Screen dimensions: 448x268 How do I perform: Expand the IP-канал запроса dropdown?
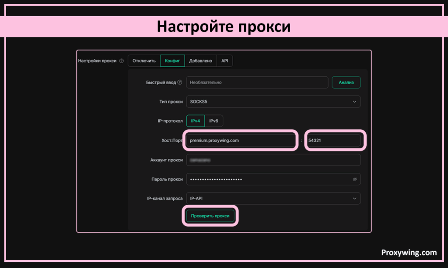[273, 199]
